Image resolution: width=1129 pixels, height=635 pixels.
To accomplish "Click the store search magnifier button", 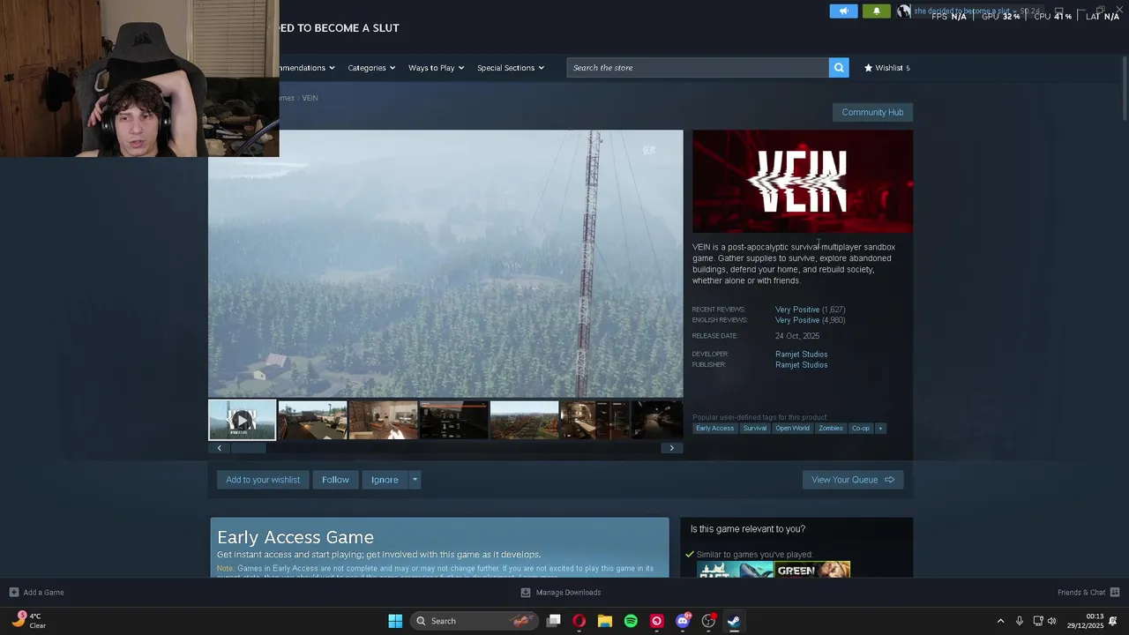I will (x=839, y=68).
